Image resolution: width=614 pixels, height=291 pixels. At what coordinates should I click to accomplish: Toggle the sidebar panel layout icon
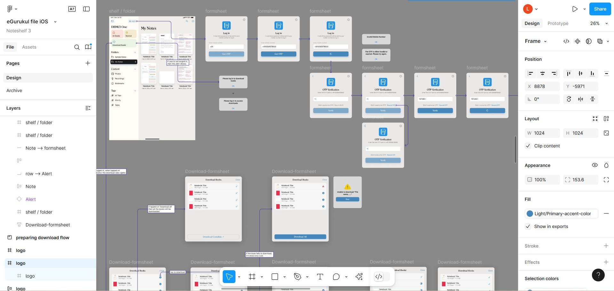pyautogui.click(x=86, y=9)
